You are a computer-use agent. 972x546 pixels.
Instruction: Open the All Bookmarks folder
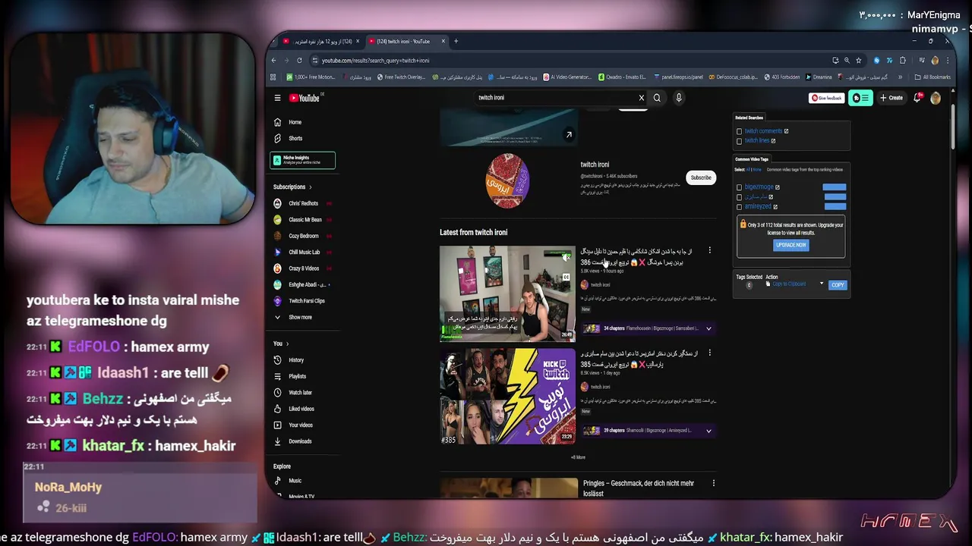point(933,77)
